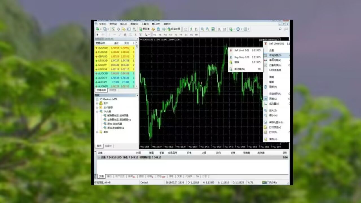Select the arrow cursor tool
The image size is (361, 203).
pos(98,35)
